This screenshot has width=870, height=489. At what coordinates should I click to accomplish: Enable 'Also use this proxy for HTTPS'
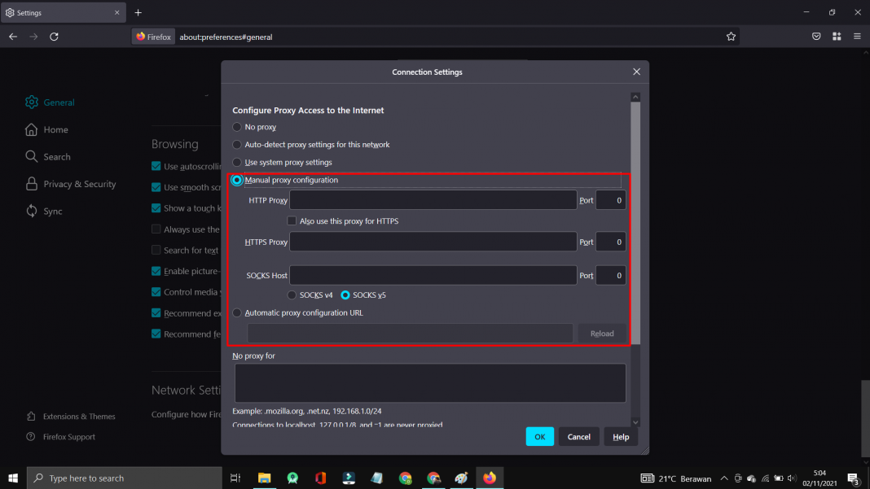[291, 220]
